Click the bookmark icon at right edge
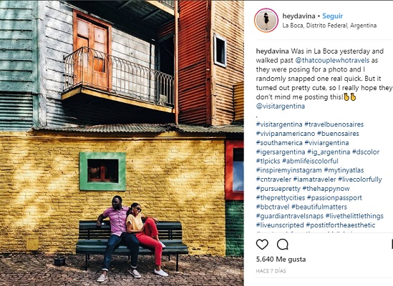This screenshot has height=286, width=393. [x=392, y=245]
